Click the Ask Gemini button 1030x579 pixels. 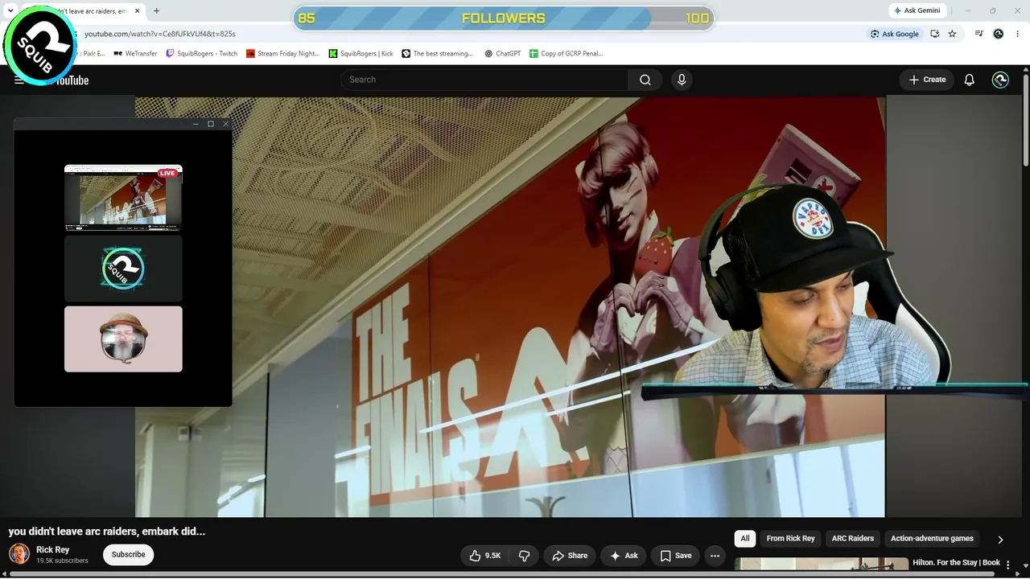pyautogui.click(x=917, y=10)
